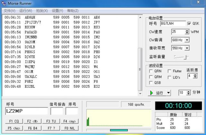Screen dimensions: 206x135
Task: Click the CW speed value field 25
Action: (178, 32)
